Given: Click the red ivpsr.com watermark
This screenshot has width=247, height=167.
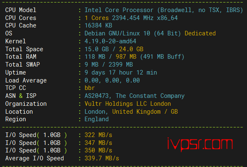Looking at the screenshot, I should click(x=200, y=145).
